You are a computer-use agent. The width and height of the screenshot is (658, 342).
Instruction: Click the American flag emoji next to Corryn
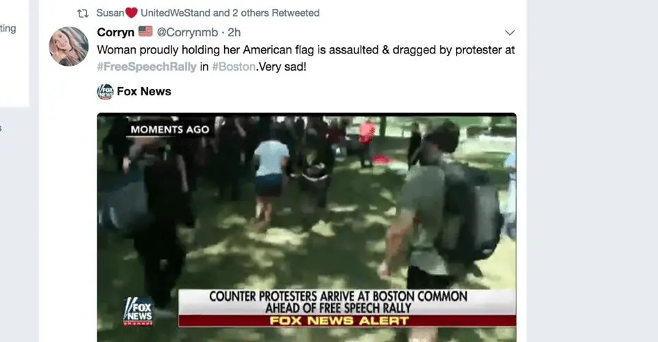(x=145, y=32)
